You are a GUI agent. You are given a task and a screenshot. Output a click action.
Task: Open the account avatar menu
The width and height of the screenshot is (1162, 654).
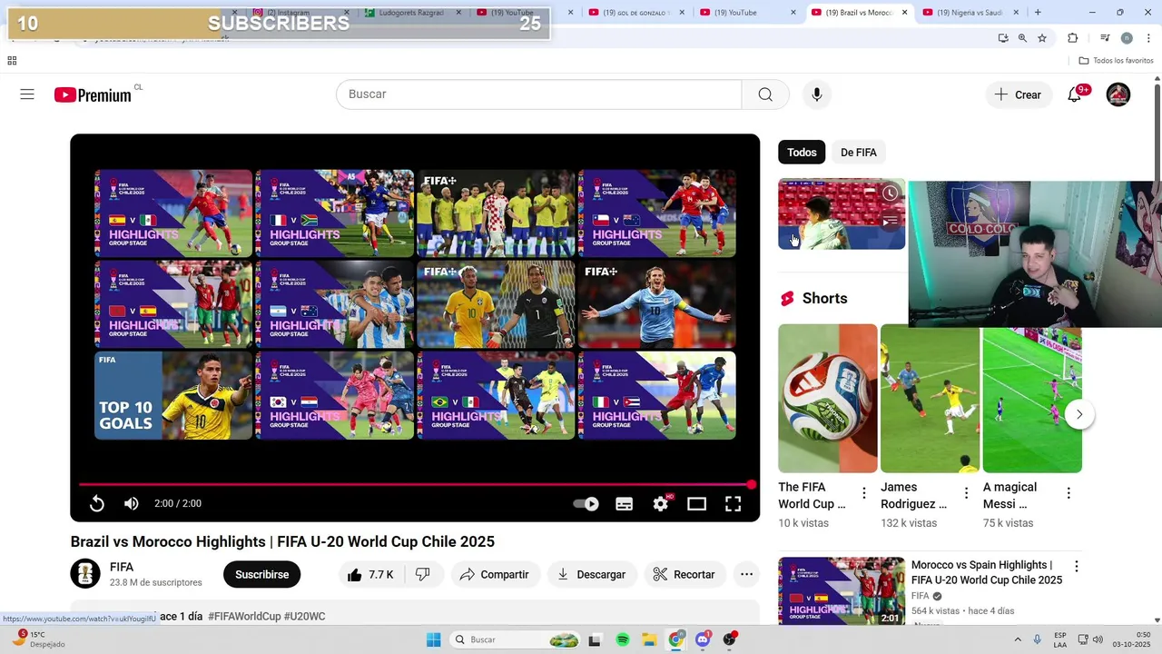(x=1118, y=94)
